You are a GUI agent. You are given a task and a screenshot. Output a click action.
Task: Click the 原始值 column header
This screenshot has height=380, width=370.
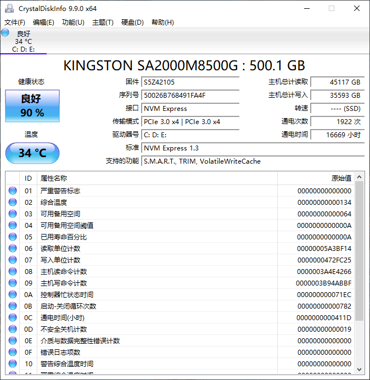tap(316, 178)
